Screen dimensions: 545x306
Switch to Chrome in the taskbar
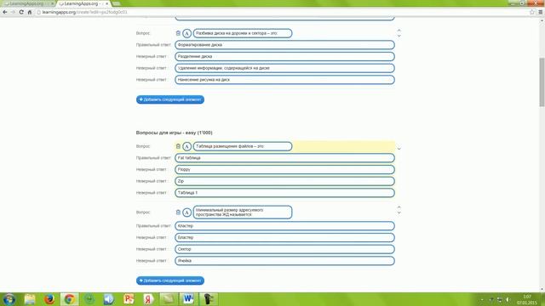click(x=70, y=299)
